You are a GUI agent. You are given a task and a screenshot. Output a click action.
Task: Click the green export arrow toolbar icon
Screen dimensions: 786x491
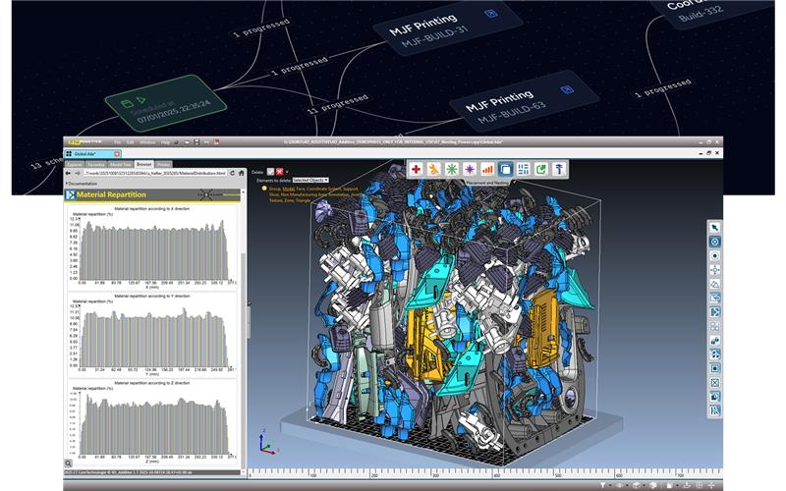(540, 170)
